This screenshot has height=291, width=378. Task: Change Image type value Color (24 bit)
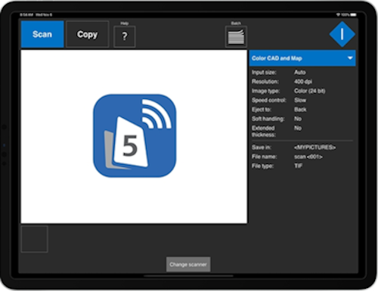[x=310, y=91]
